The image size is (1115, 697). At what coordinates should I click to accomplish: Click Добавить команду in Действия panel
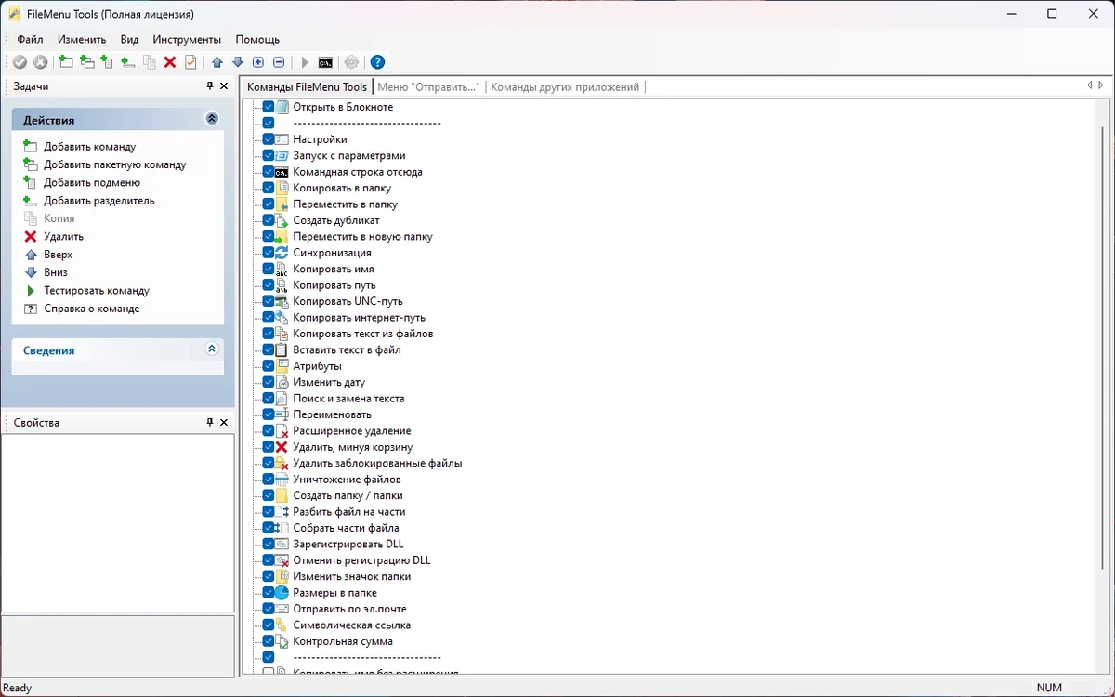tap(89, 147)
